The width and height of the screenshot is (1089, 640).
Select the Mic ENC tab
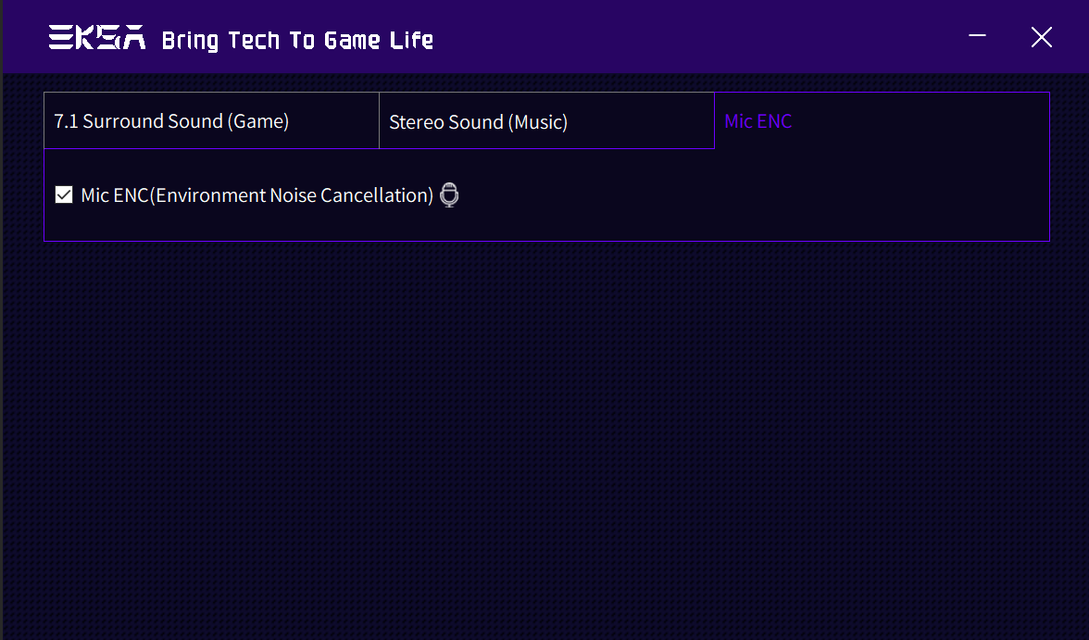tap(882, 121)
